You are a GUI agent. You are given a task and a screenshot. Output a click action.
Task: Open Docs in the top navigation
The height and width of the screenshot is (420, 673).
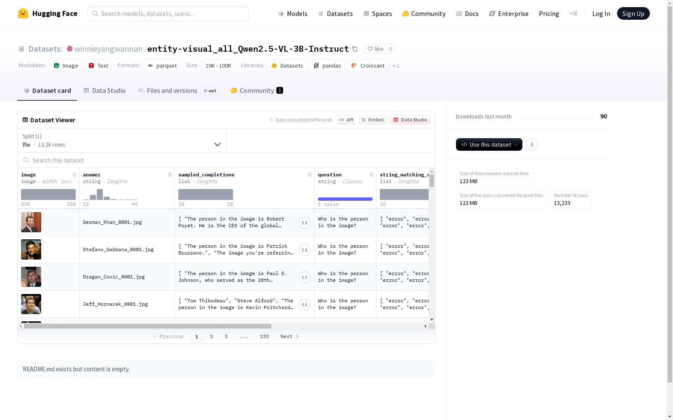point(467,13)
